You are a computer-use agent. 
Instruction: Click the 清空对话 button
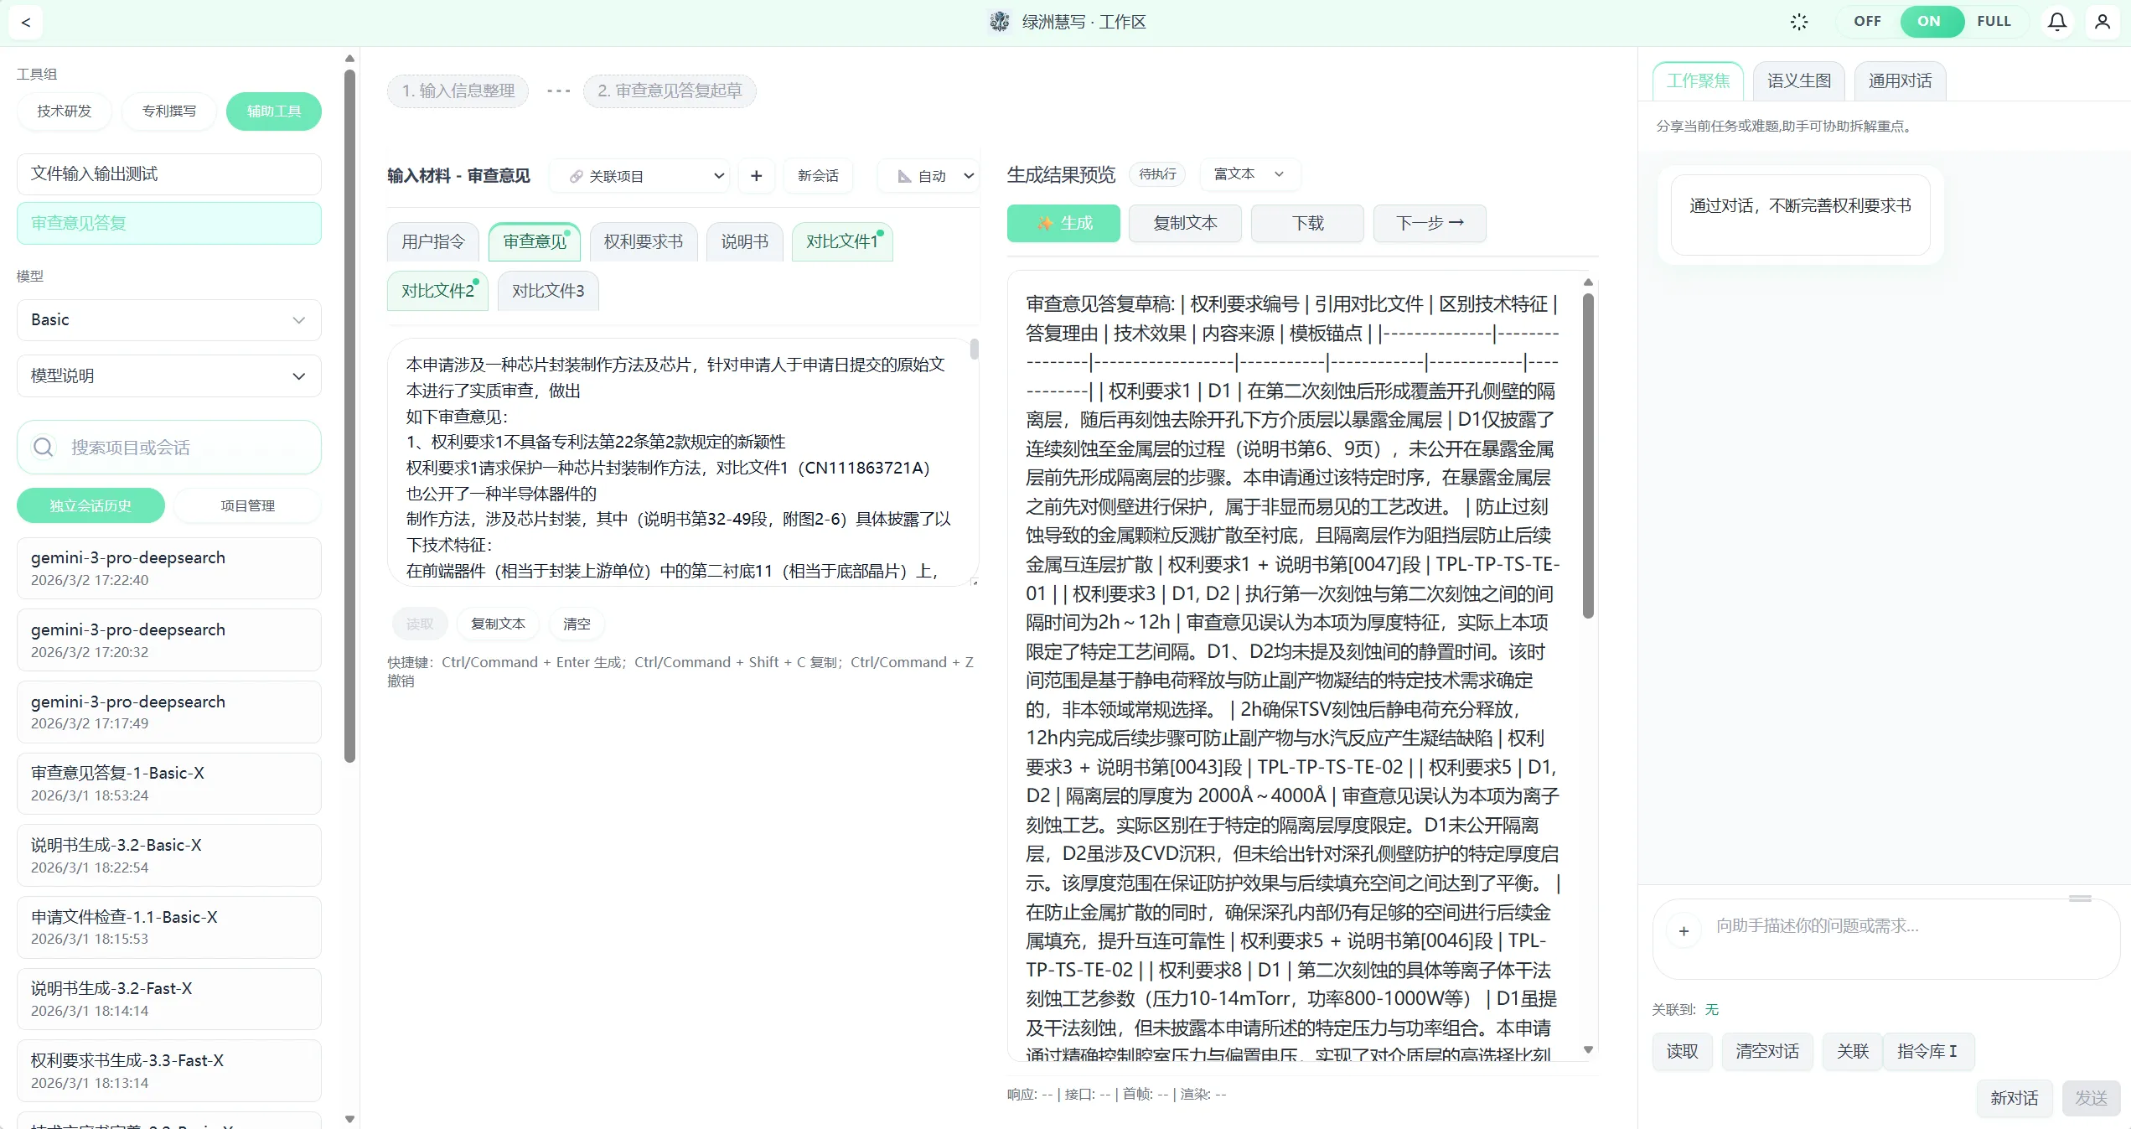pyautogui.click(x=1767, y=1052)
